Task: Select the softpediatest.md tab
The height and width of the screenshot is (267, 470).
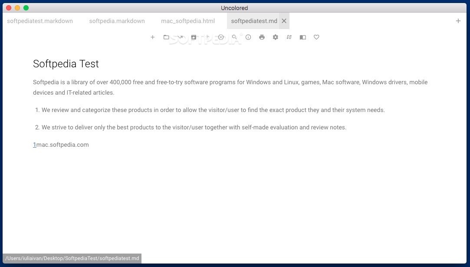Action: click(254, 21)
